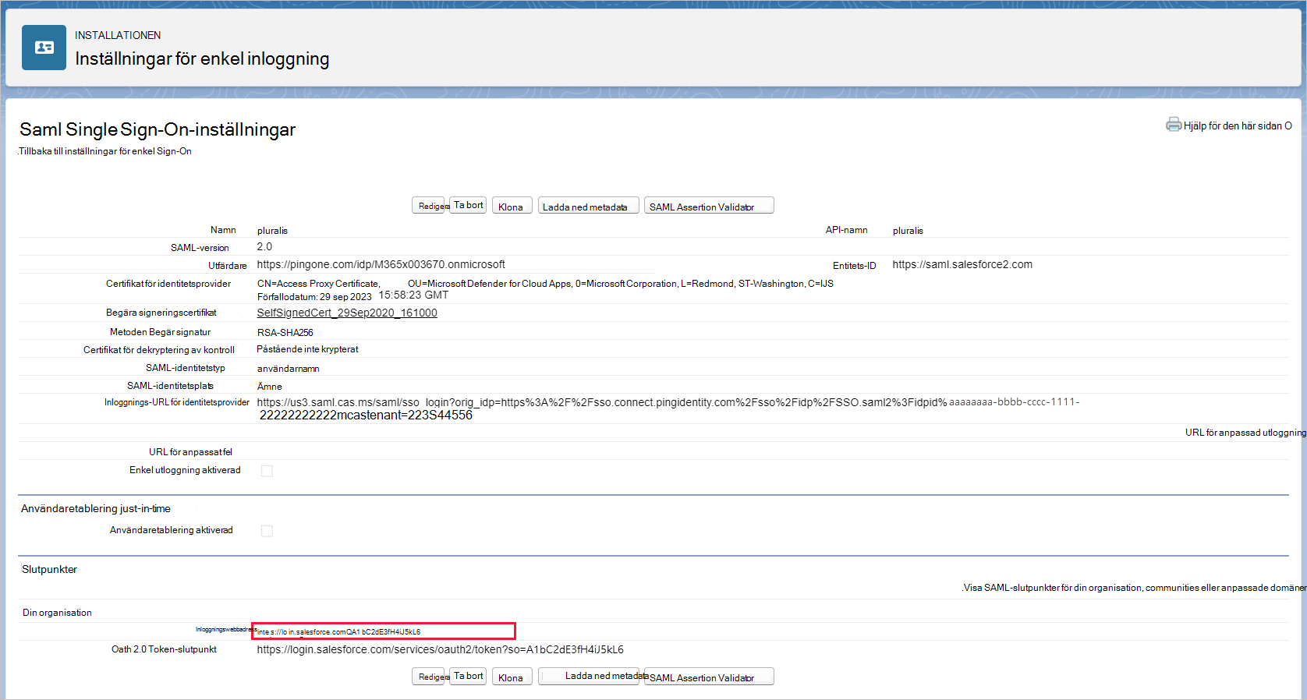Select the 'RSA-SHA256' signature method value

(x=285, y=332)
